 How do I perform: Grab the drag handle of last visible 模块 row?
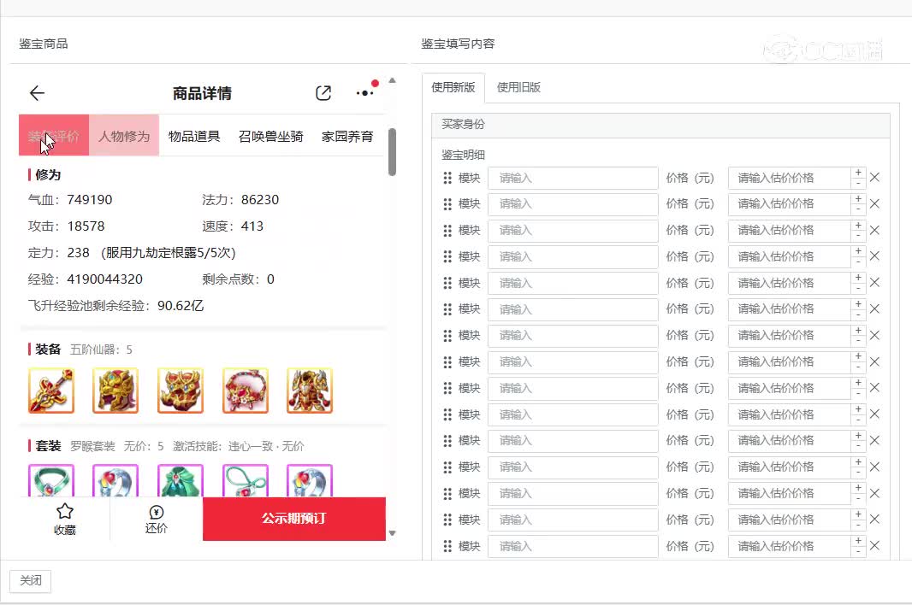click(447, 546)
